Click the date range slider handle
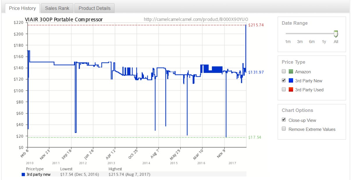This screenshot has height=180, width=353. (336, 34)
